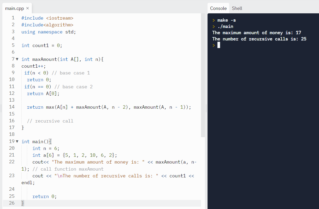Select the Console tab

tap(218, 8)
